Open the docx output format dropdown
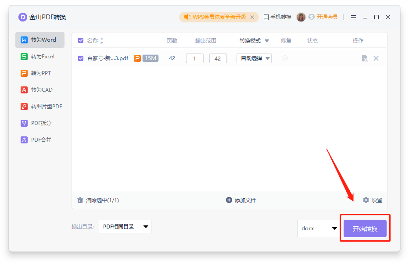The image size is (409, 264). [319, 228]
